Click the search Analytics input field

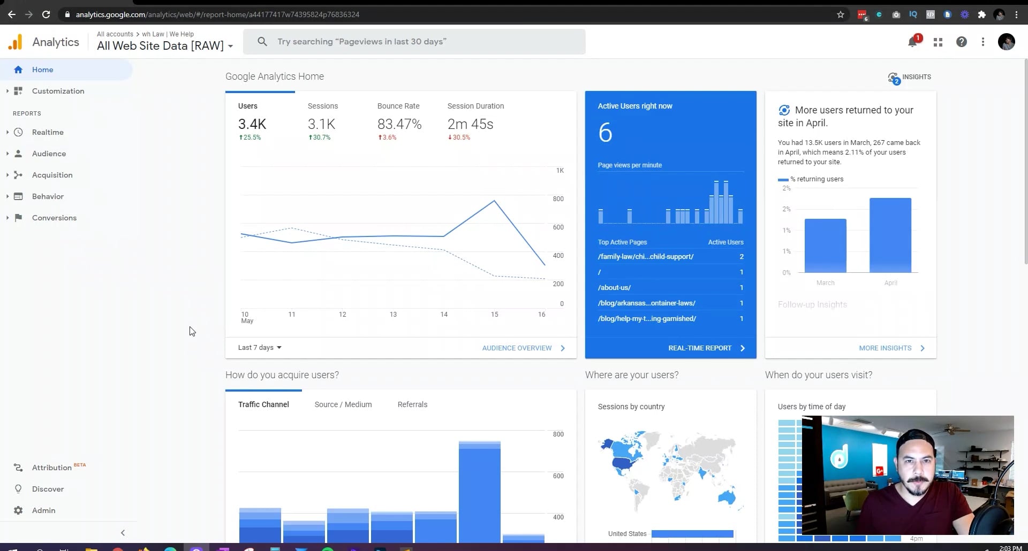click(414, 42)
